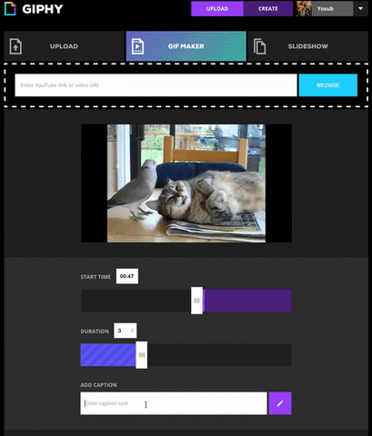The width and height of the screenshot is (372, 436).
Task: Expand the account dropdown arrow
Action: point(360,9)
